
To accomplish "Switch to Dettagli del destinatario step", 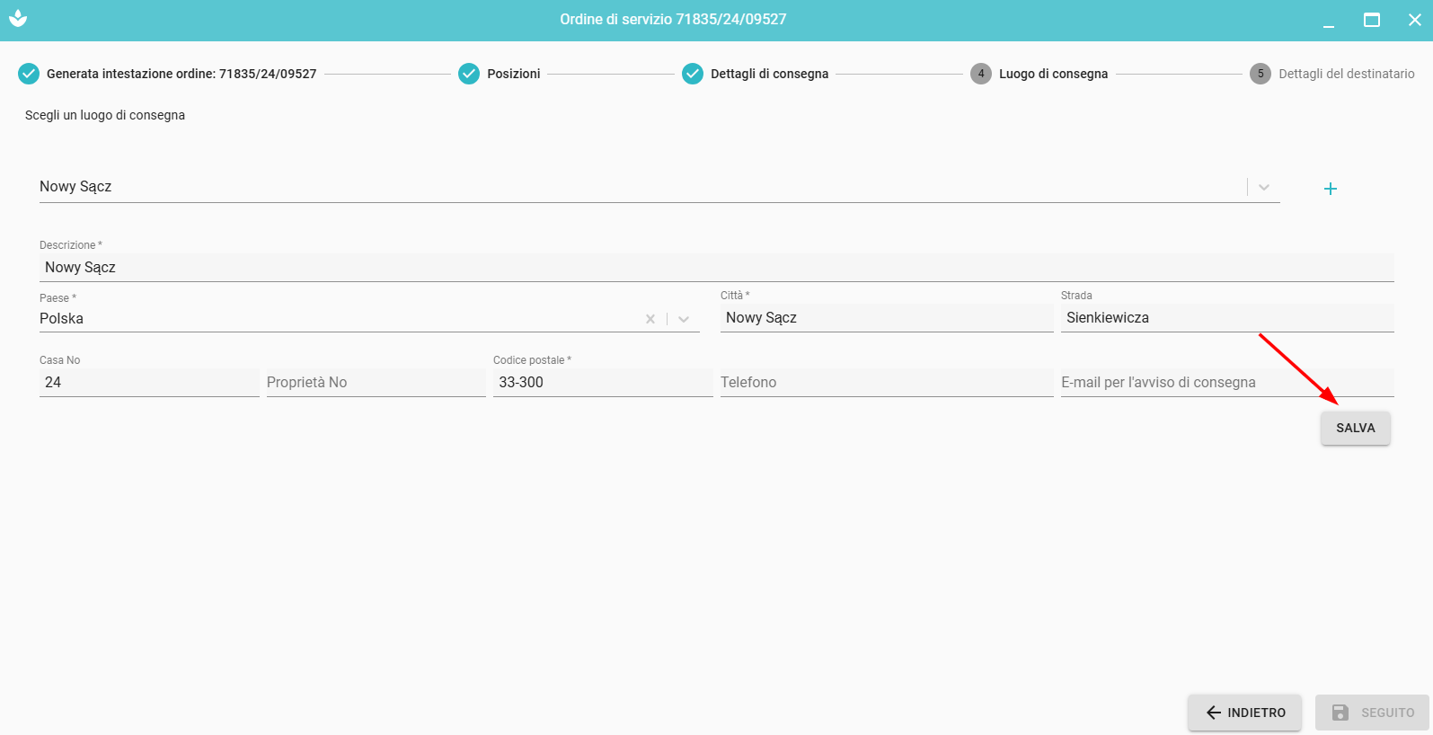I will point(1346,74).
